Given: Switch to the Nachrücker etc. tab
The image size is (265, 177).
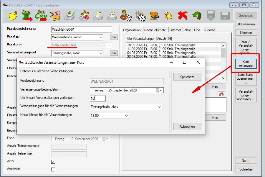Looking at the screenshot, I should (155, 30).
